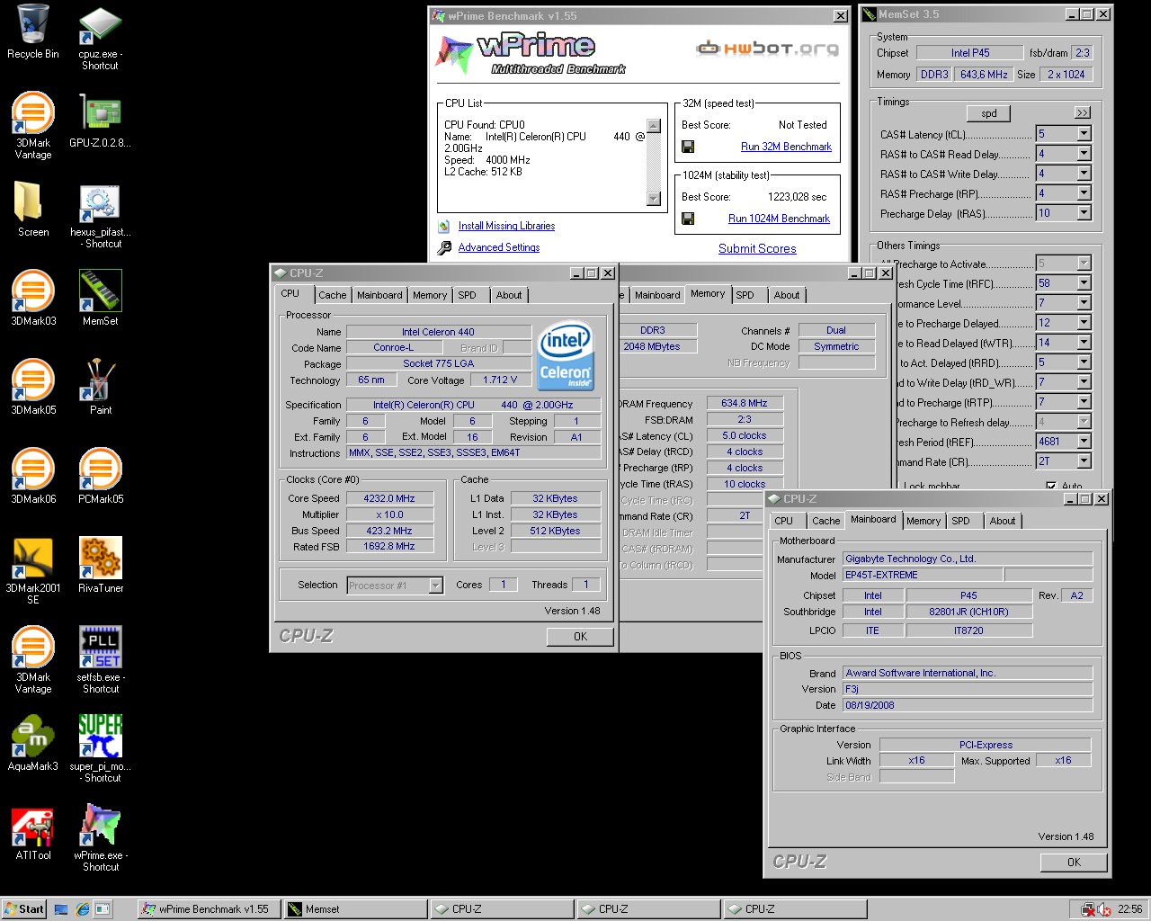Click the Advanced Settings wrench icon
Viewport: 1151px width, 921px height.
pyautogui.click(x=444, y=247)
